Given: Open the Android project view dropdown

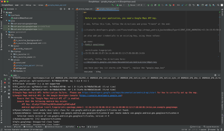Looking at the screenshot, I should 11,9.
